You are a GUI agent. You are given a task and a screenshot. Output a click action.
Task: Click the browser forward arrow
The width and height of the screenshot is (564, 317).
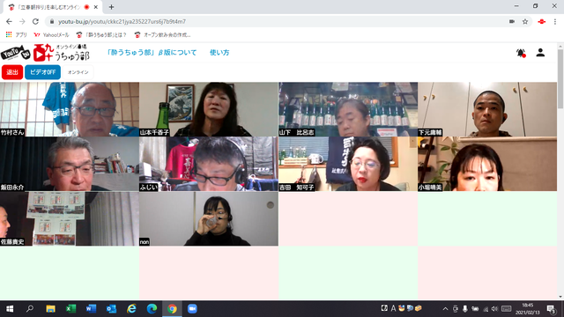22,21
